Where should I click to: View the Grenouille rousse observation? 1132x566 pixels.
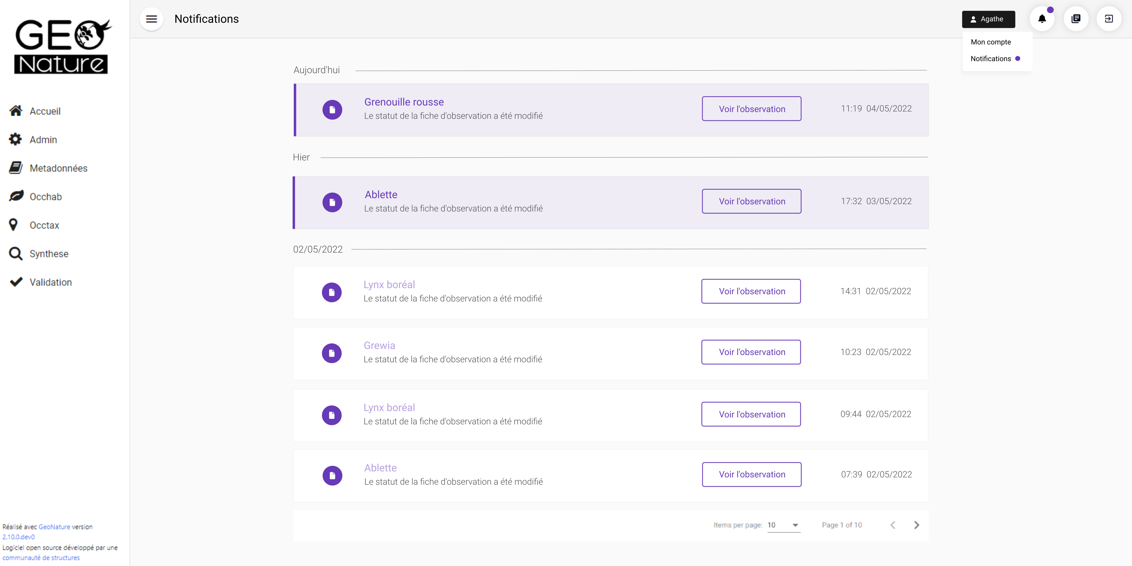[x=752, y=109]
